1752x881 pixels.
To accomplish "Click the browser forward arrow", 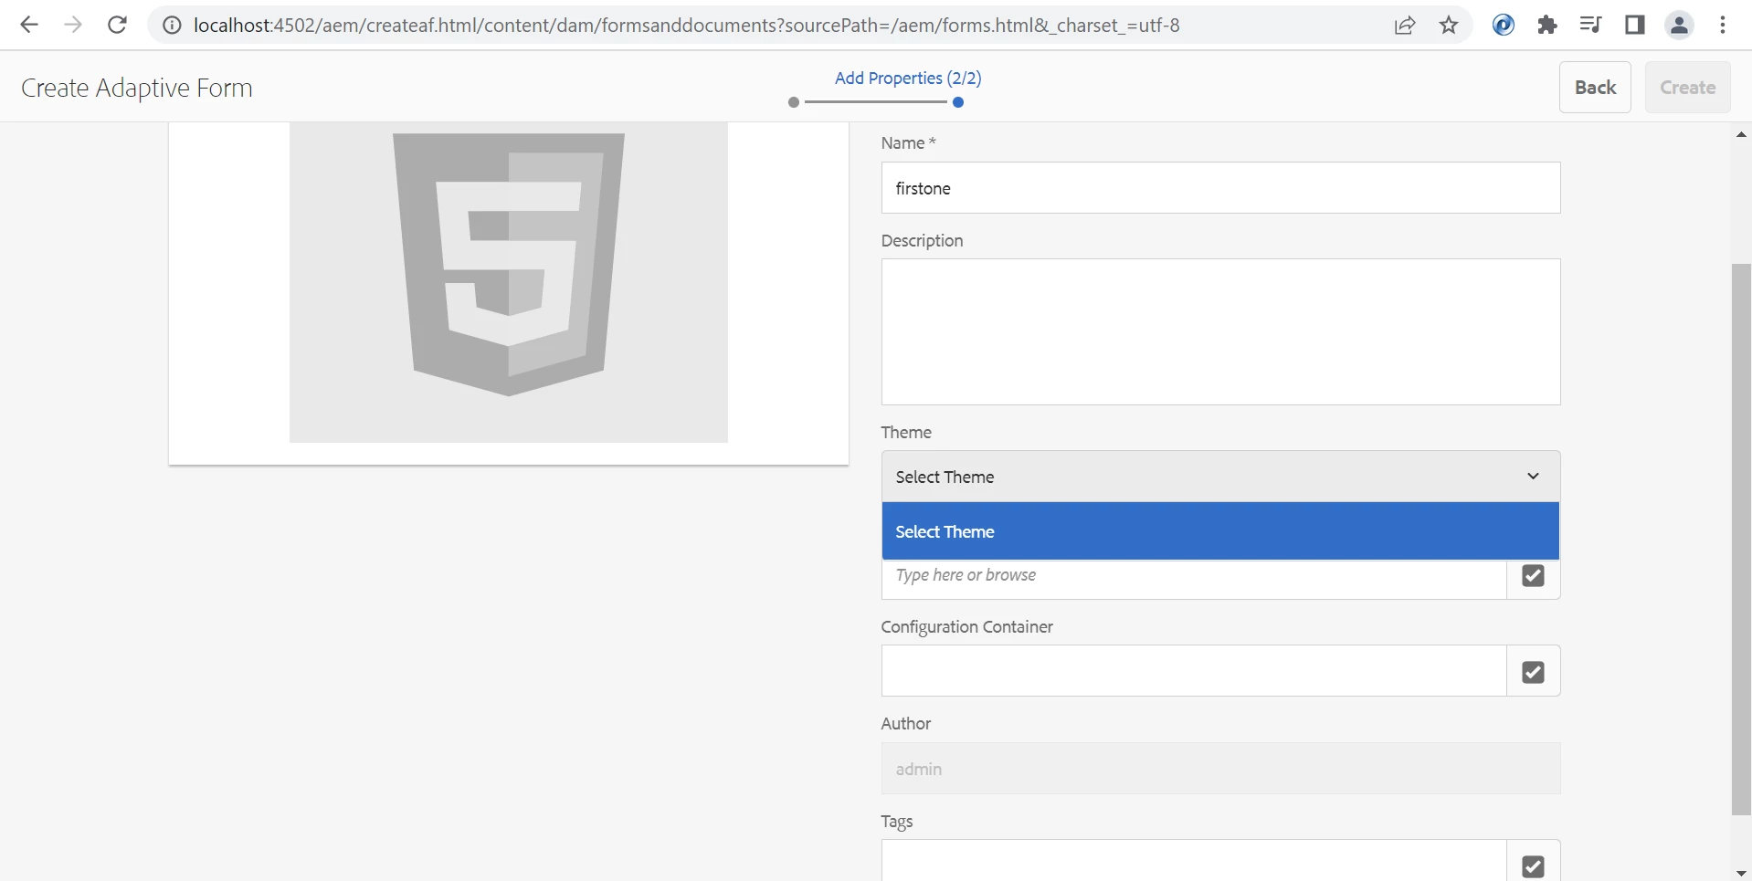I will pyautogui.click(x=73, y=26).
